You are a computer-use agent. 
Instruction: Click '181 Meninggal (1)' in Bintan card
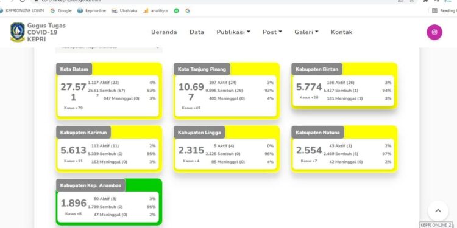coord(345,98)
